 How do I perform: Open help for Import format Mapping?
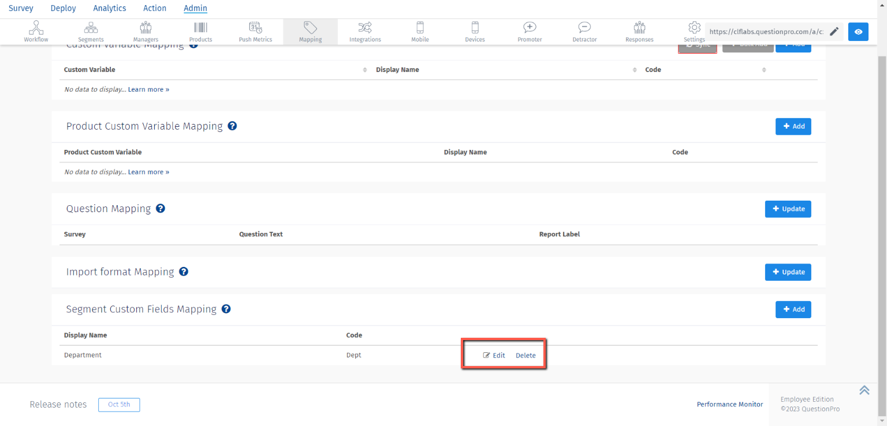coord(184,272)
